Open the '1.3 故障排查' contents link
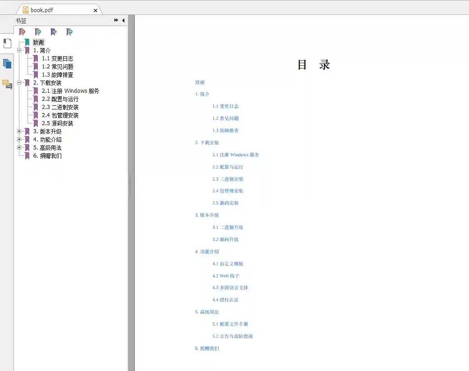Screen dimensions: 469x371 (226, 130)
